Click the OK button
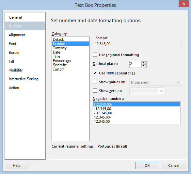This screenshot has height=174, width=191. tap(147, 166)
